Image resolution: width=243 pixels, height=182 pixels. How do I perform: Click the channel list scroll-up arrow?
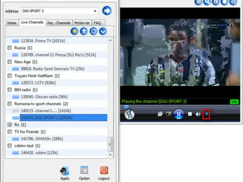(x=110, y=40)
